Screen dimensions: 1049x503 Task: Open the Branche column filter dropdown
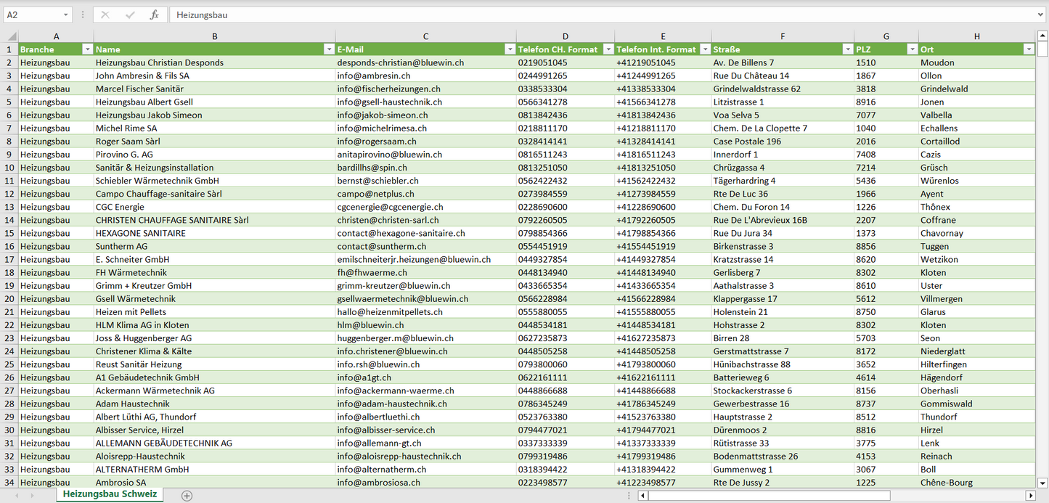click(x=88, y=49)
